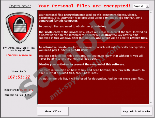Click the 167:53:27 countdown timer
Screen dimensions: 155x118
click(19, 77)
